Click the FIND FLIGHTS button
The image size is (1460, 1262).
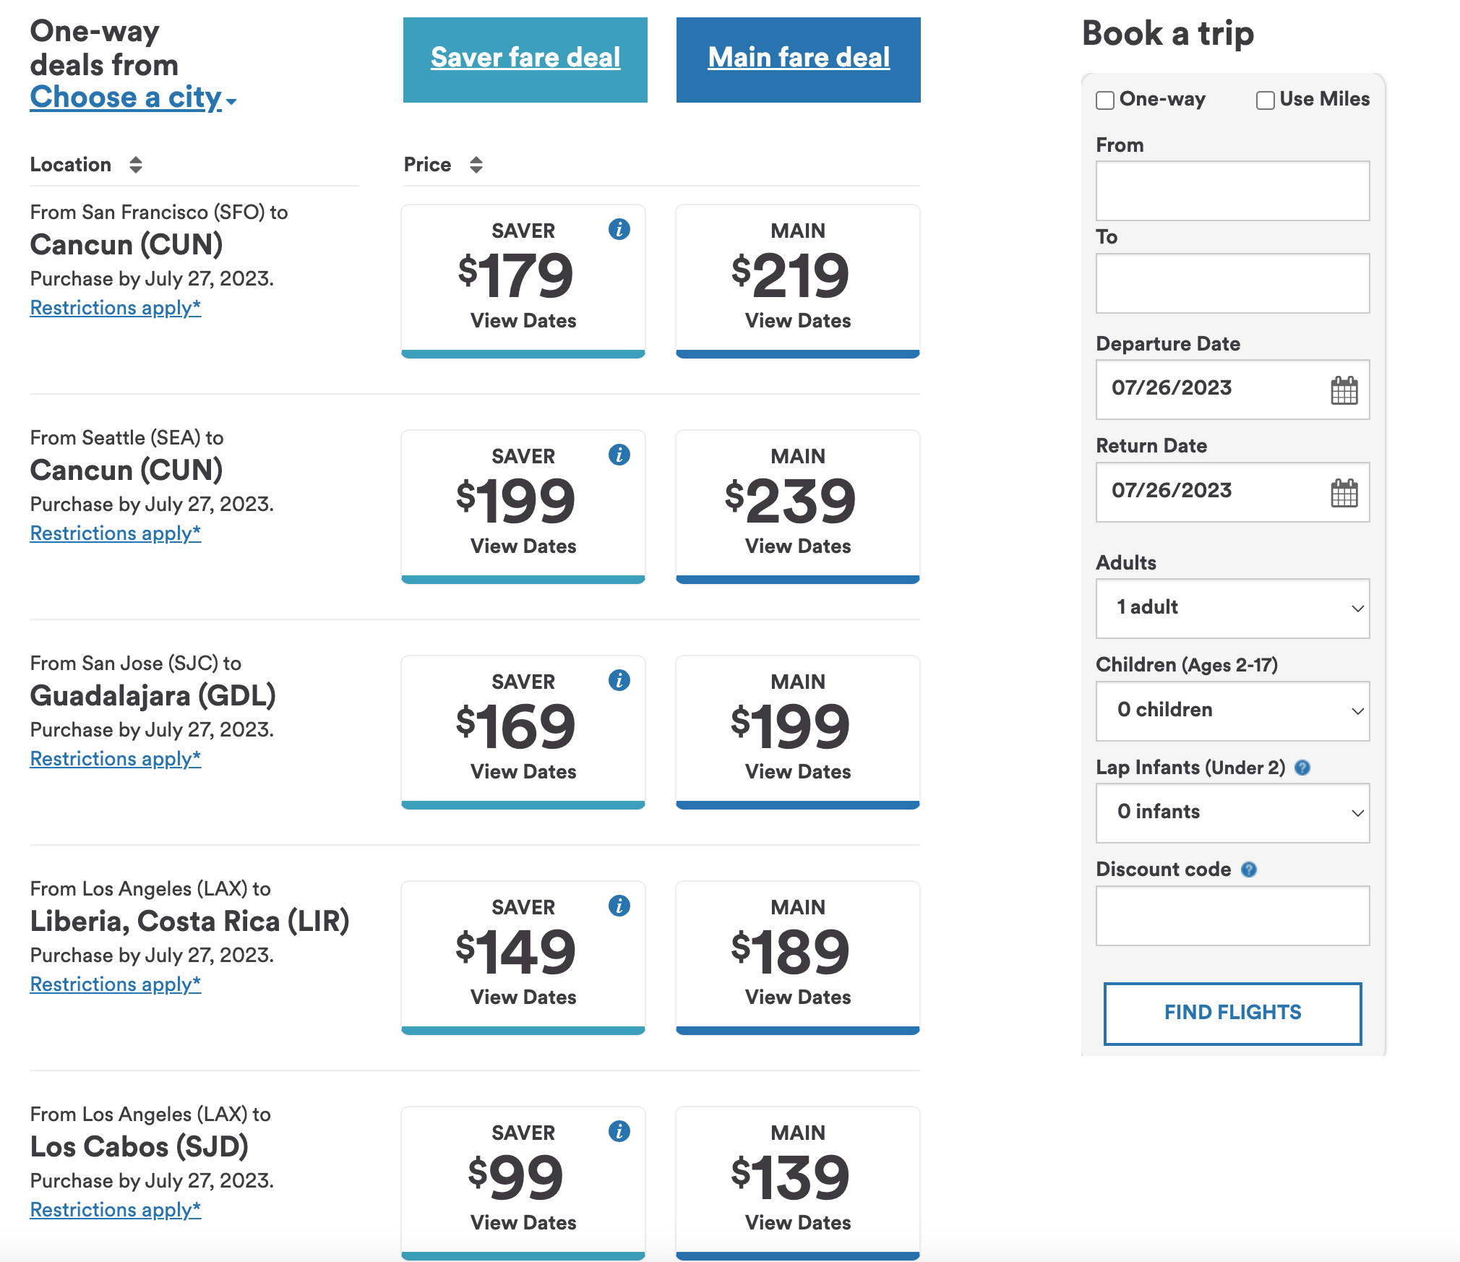(1232, 1013)
